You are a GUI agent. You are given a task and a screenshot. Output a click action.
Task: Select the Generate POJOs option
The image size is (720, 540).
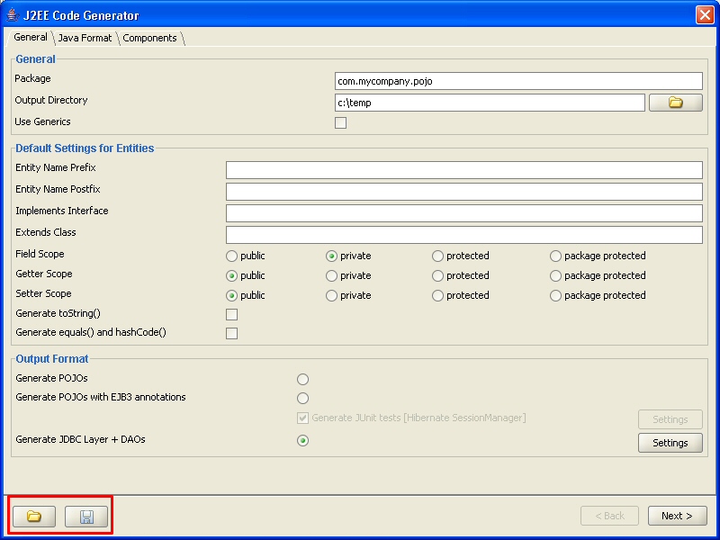click(x=302, y=379)
